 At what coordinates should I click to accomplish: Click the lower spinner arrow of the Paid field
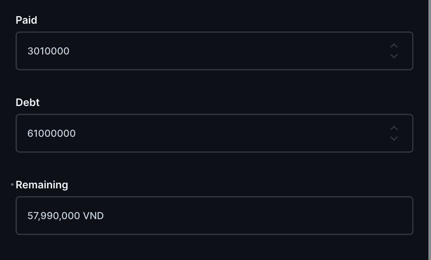click(x=394, y=56)
